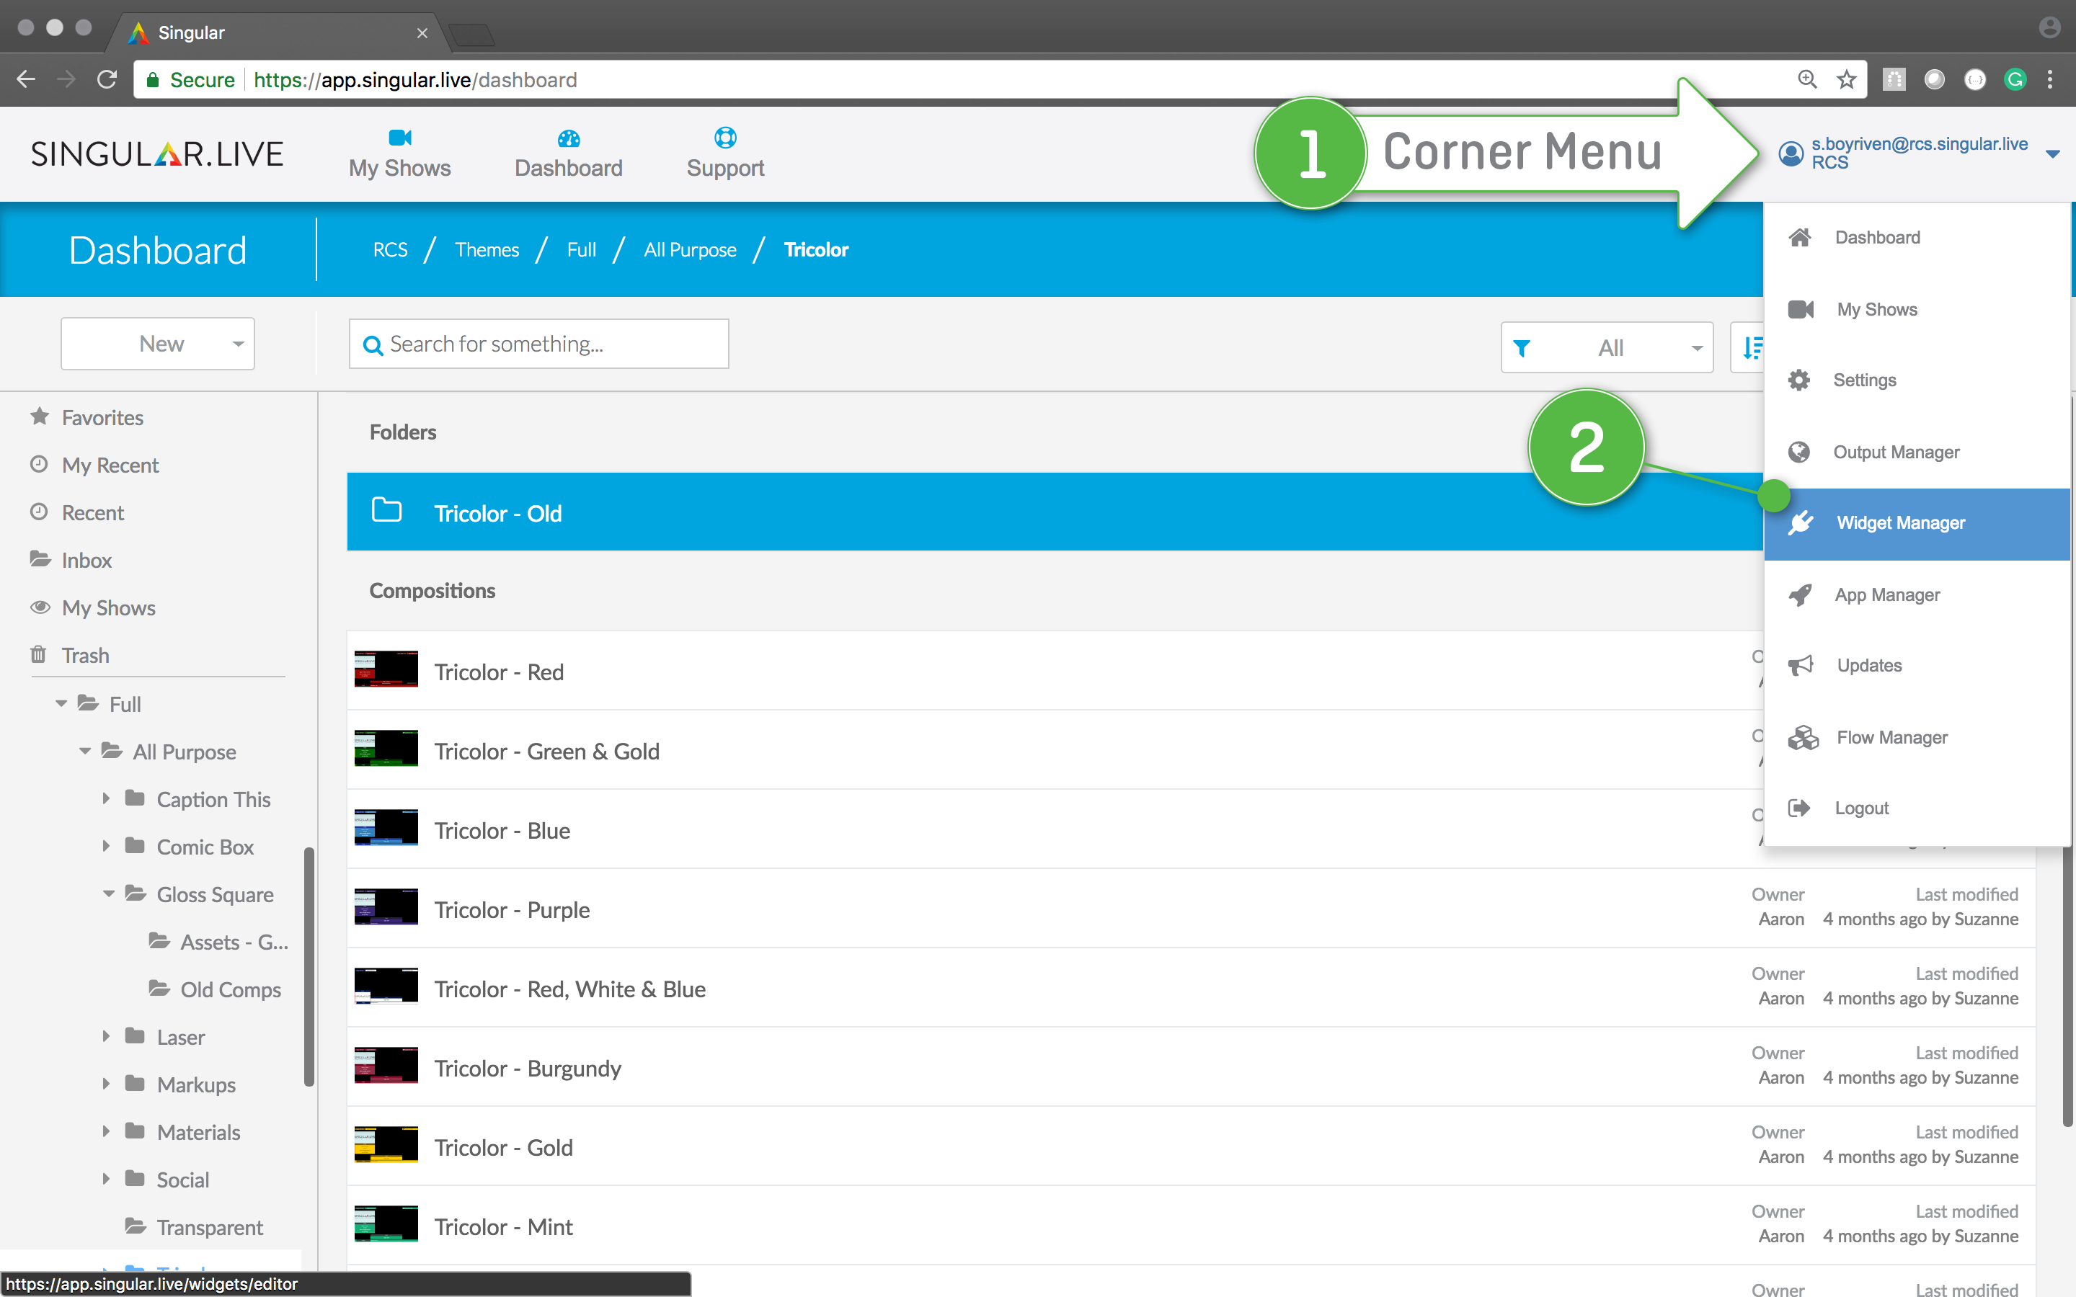2076x1297 pixels.
Task: Click the Support lifebuoy icon
Action: point(725,137)
